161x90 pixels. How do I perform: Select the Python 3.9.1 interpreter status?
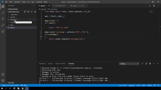[x=10, y=85]
